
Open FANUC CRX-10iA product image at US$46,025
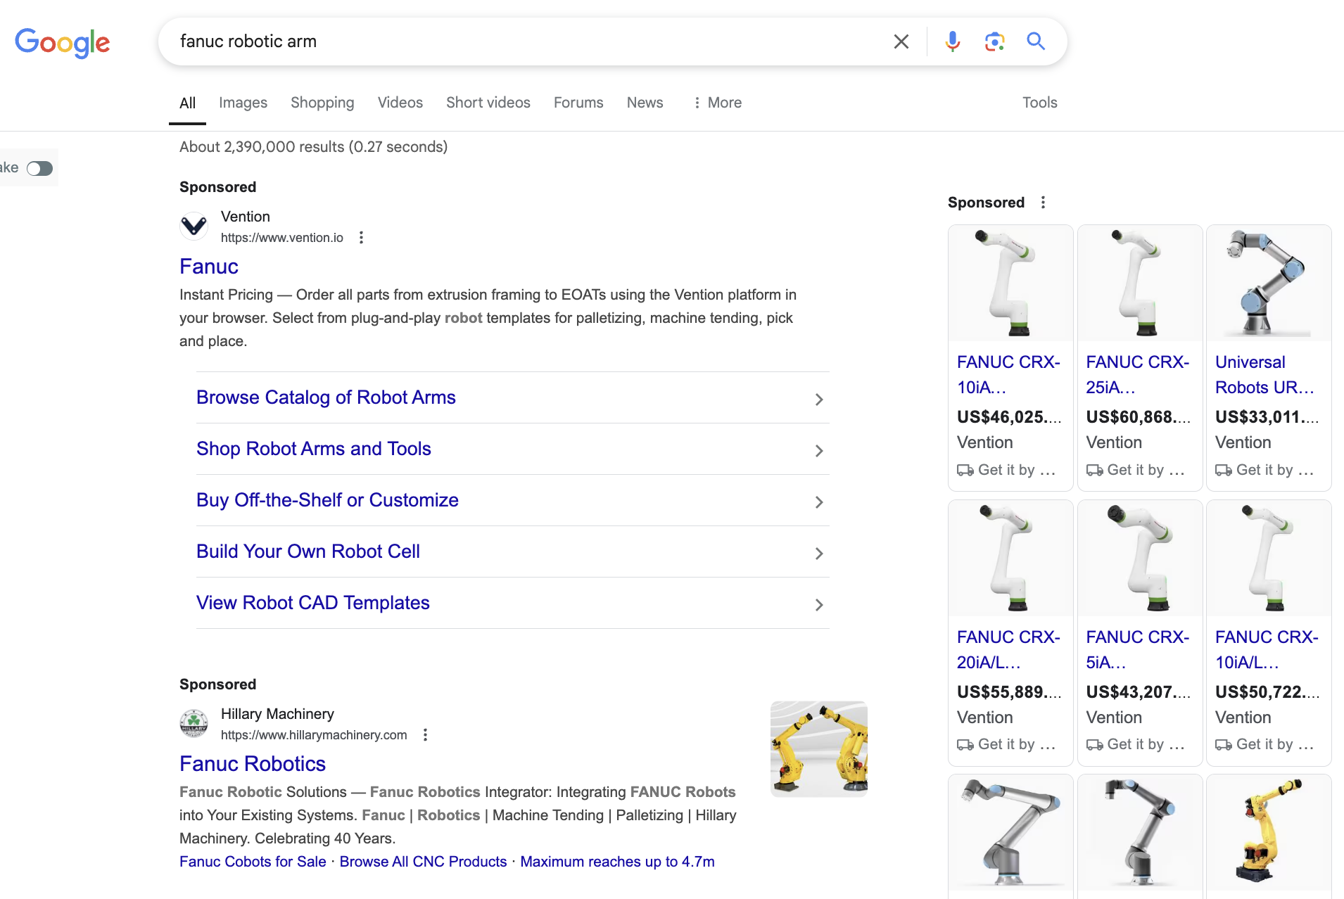[x=1010, y=283]
